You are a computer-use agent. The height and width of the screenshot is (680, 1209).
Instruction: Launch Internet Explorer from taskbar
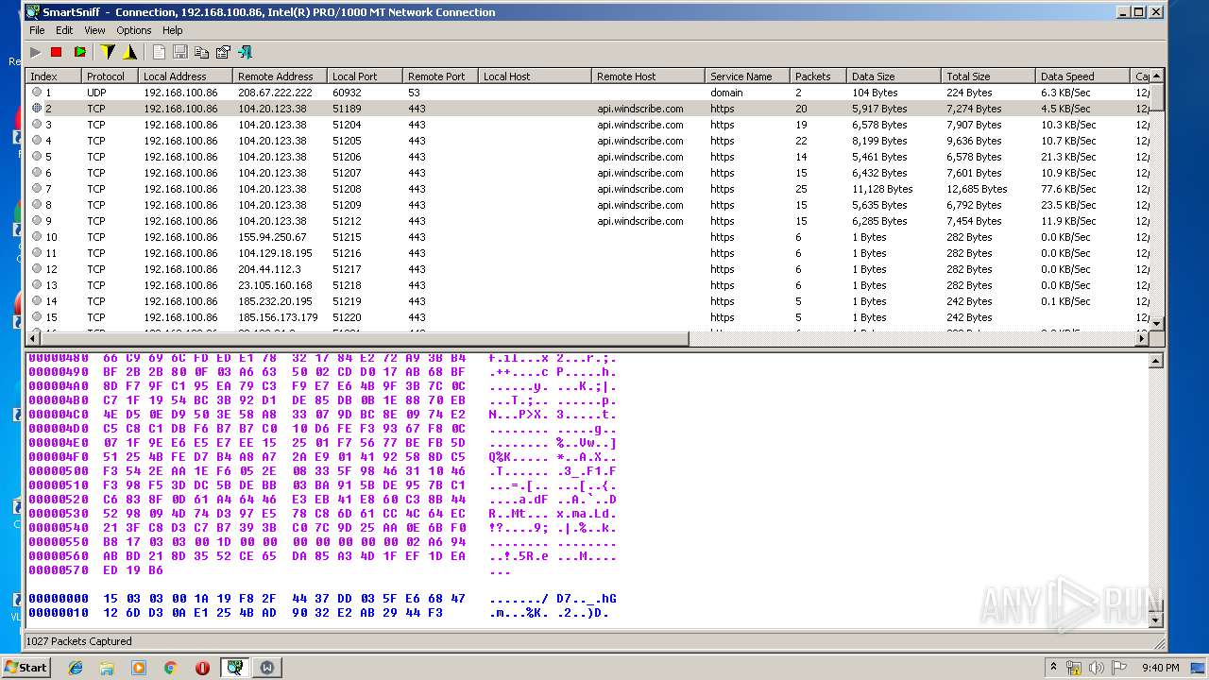click(76, 667)
